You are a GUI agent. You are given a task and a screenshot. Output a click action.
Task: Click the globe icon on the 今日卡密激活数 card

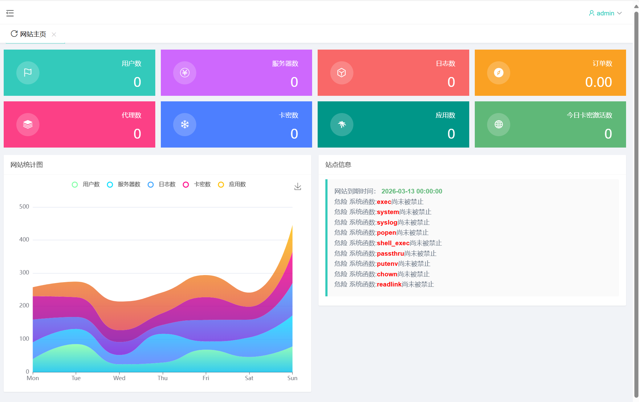click(499, 124)
